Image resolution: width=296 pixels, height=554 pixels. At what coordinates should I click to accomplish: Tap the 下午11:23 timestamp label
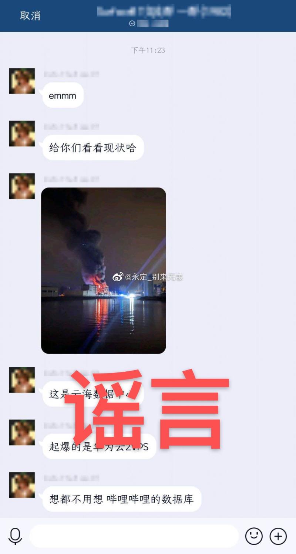(x=148, y=50)
